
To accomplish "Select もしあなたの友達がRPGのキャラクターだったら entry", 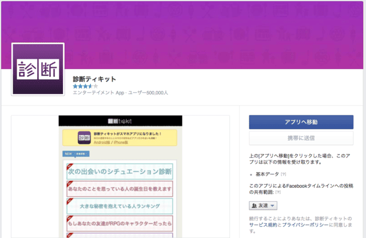I will [x=120, y=223].
